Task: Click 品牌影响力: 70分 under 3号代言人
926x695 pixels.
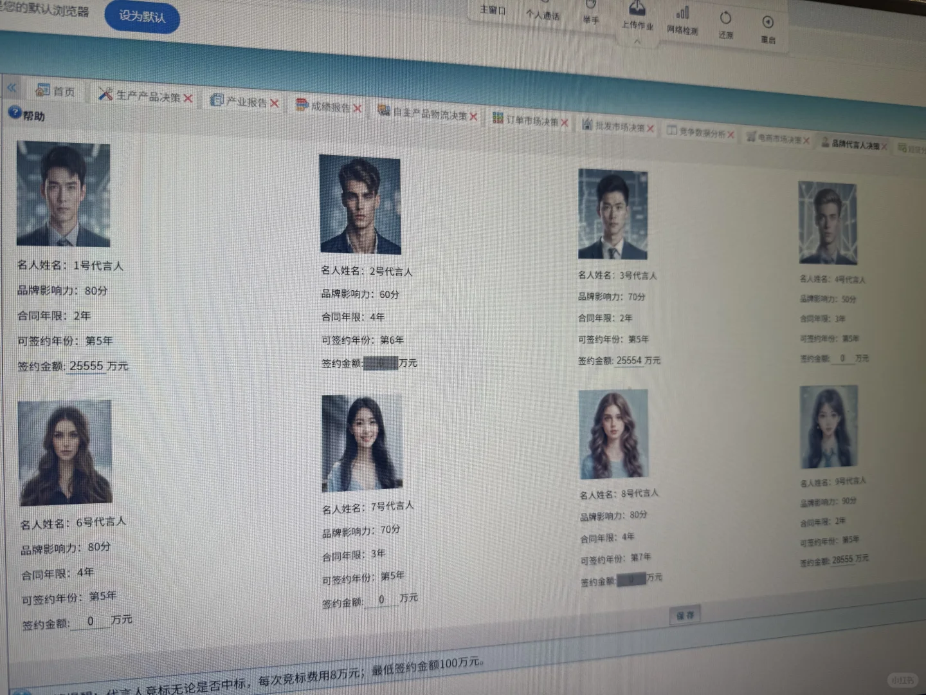Action: (612, 297)
